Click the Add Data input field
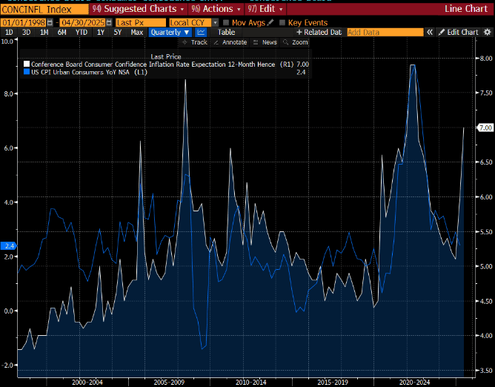The image size is (495, 387). click(x=385, y=33)
